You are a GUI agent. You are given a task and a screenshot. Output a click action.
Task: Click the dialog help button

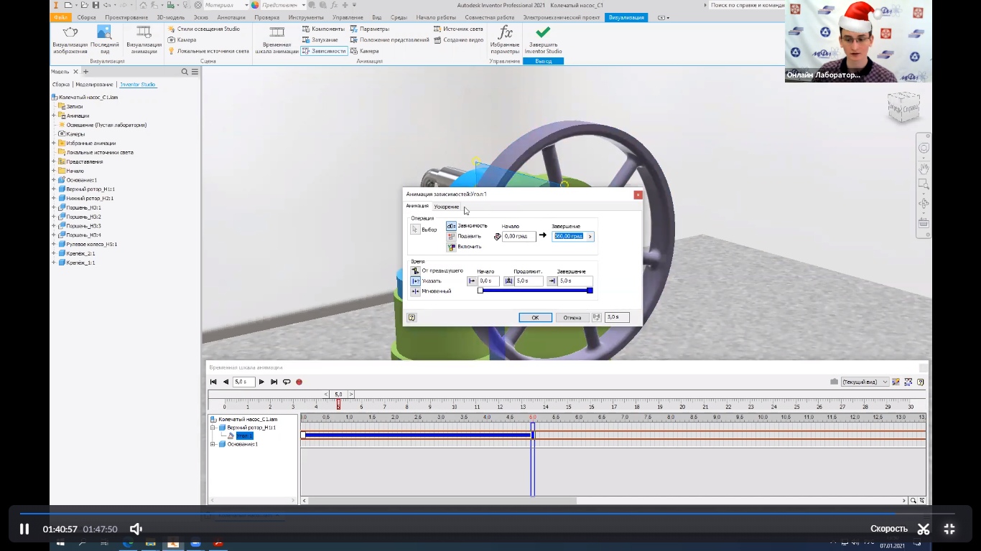(x=412, y=317)
